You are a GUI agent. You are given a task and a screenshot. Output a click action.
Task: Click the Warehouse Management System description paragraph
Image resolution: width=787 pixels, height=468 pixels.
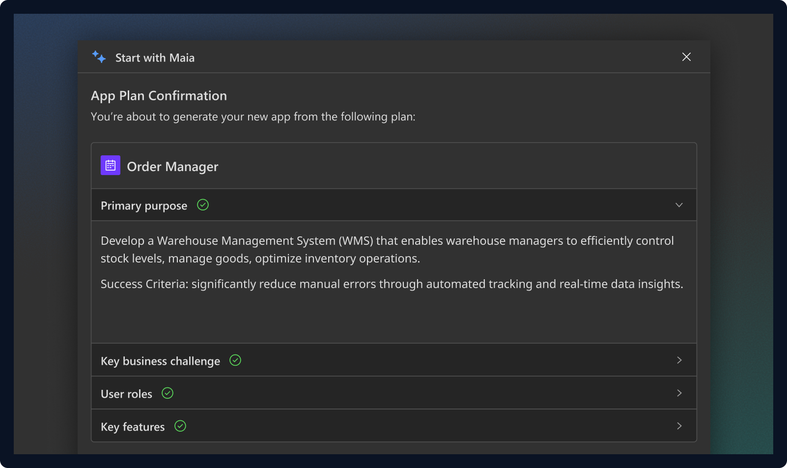[x=387, y=249]
